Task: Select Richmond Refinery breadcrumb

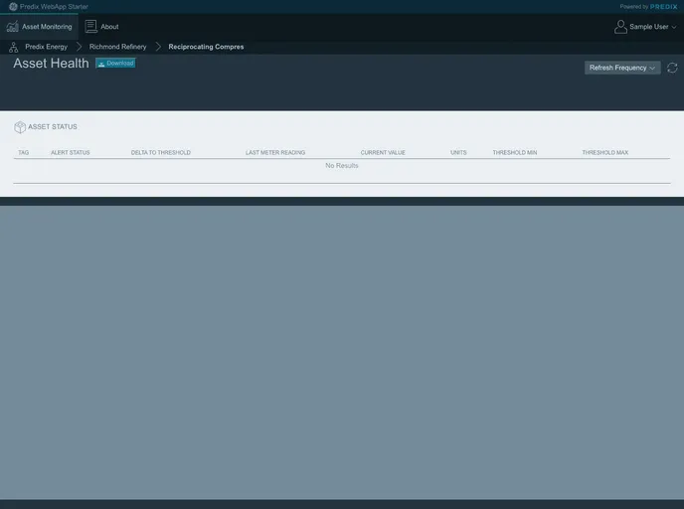Action: (117, 47)
